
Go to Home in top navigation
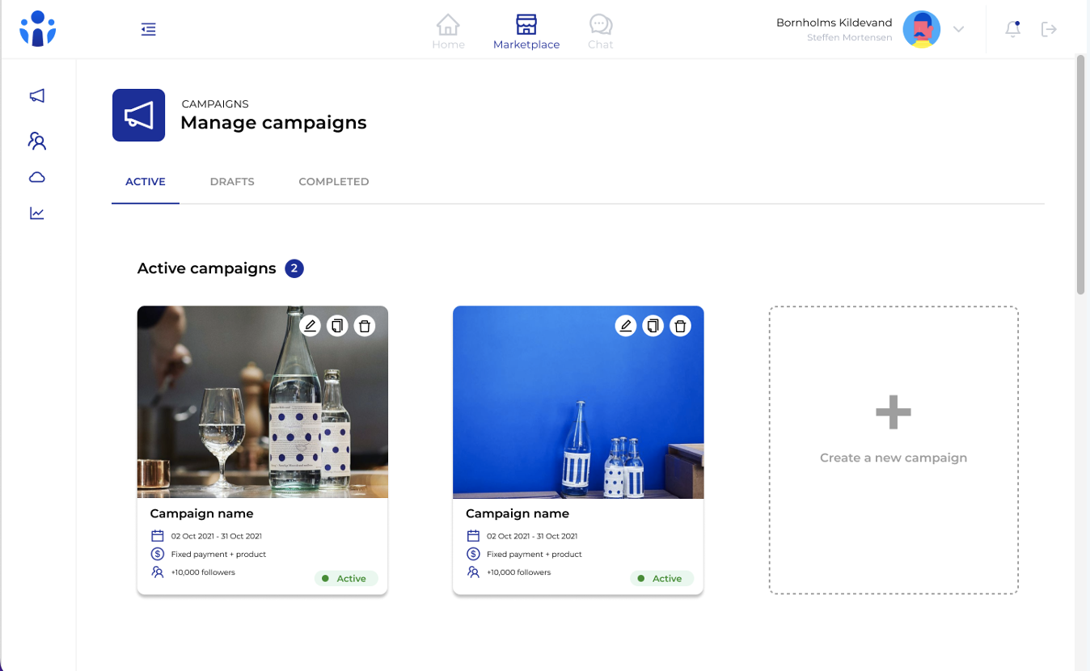pyautogui.click(x=448, y=32)
